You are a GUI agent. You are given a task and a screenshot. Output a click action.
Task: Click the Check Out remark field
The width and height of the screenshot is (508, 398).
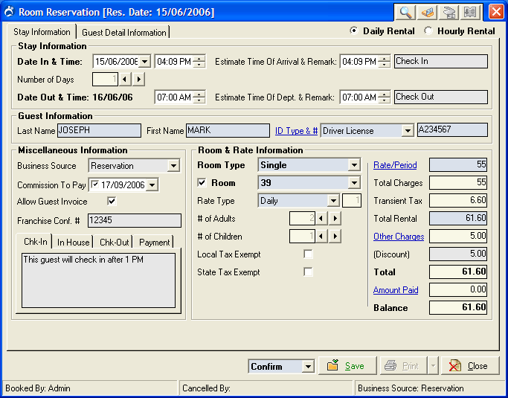click(440, 97)
